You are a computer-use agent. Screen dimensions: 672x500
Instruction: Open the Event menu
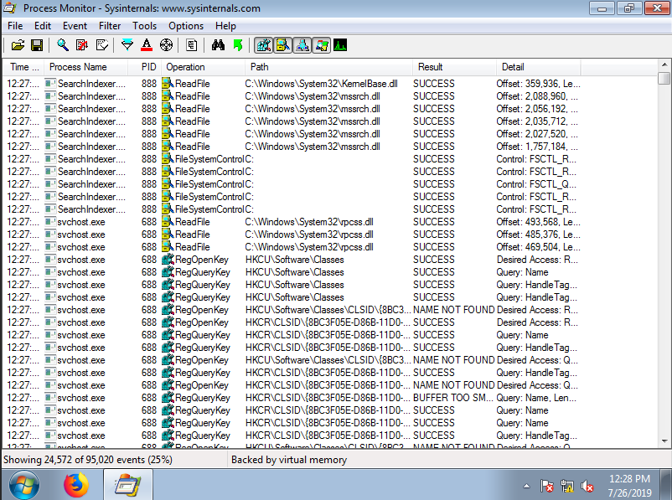point(75,26)
